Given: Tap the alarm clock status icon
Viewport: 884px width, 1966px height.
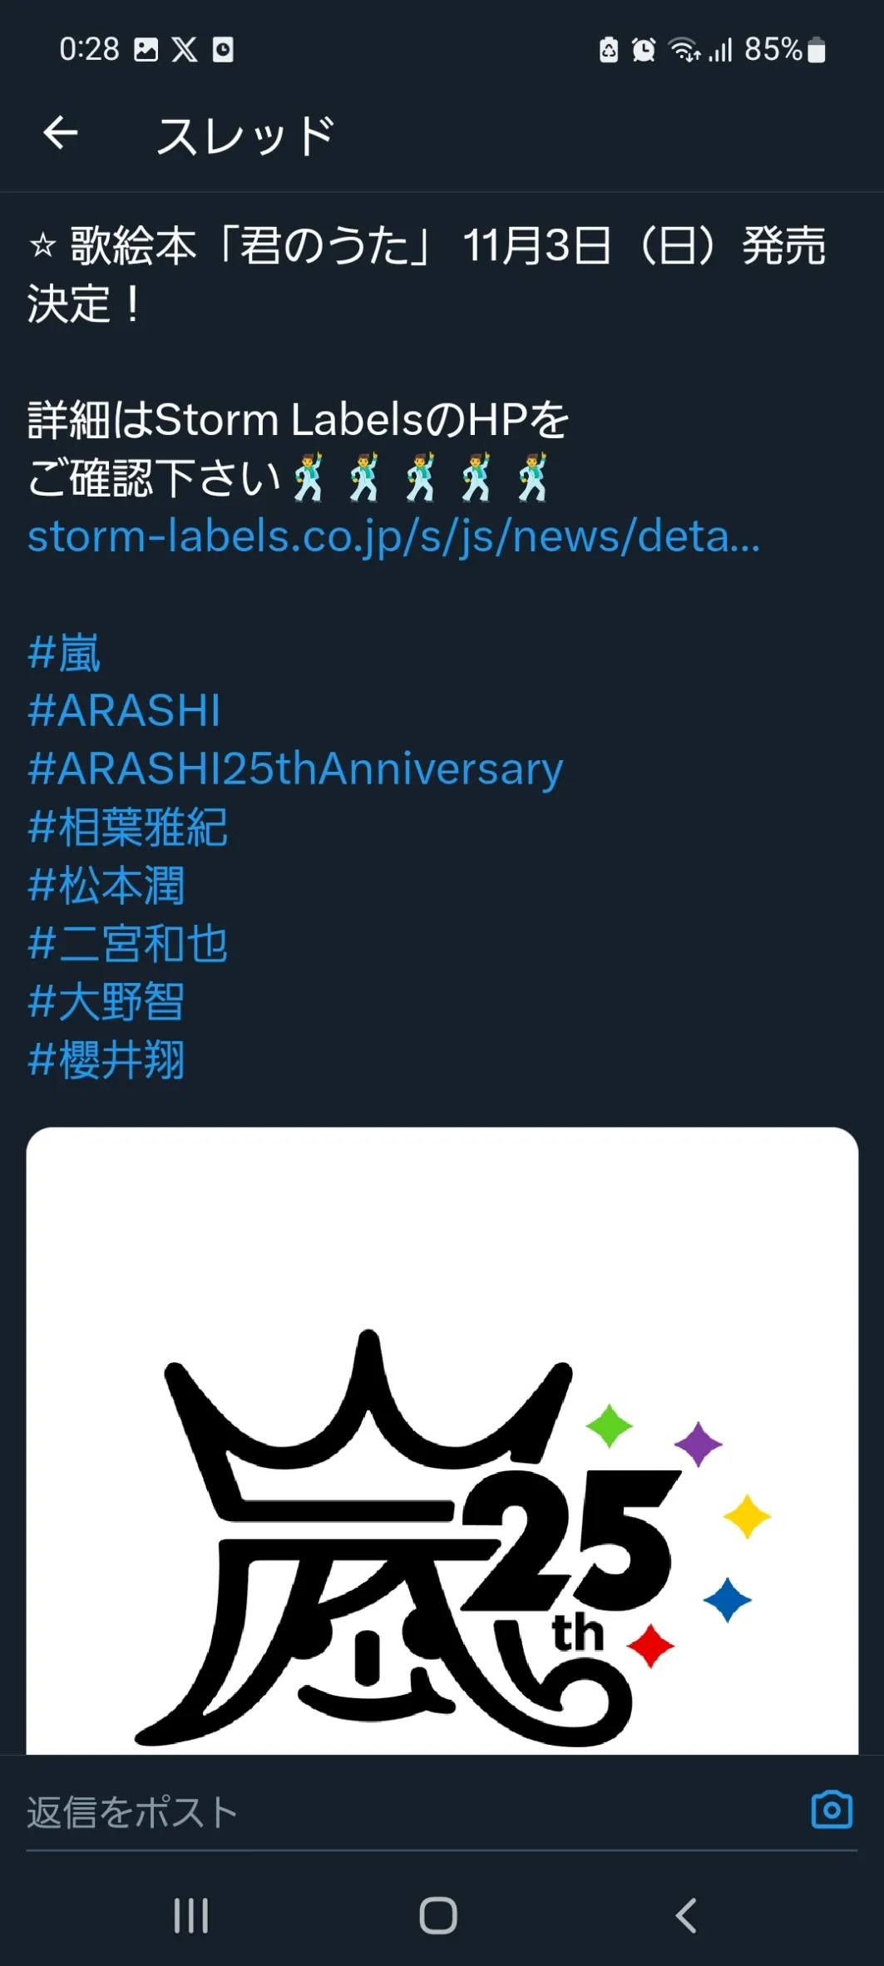Looking at the screenshot, I should [644, 50].
